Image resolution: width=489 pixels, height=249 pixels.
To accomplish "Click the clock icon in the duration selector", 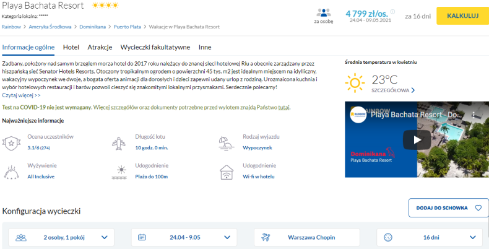I will (x=388, y=237).
